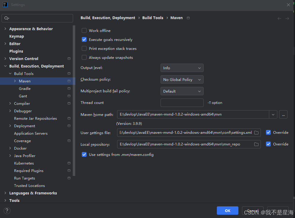The width and height of the screenshot is (295, 218).
Task: Click project-level icon on Deployment row
Action: coord(69,126)
